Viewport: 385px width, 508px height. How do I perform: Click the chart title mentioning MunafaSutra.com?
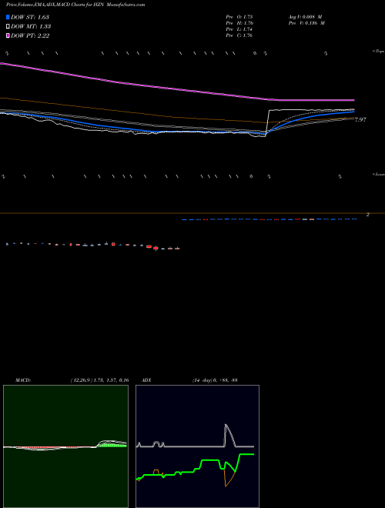(x=75, y=5)
